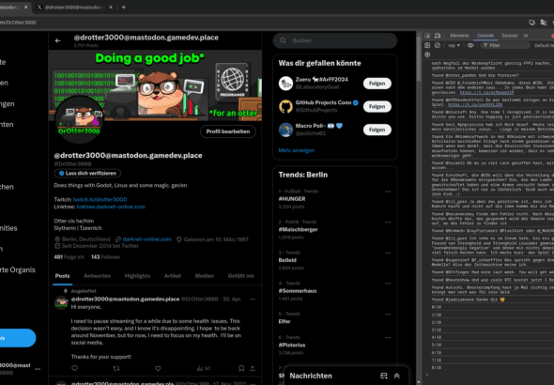554x385 pixels.
Task: Open the Sources tab in DevTools
Action: click(510, 36)
